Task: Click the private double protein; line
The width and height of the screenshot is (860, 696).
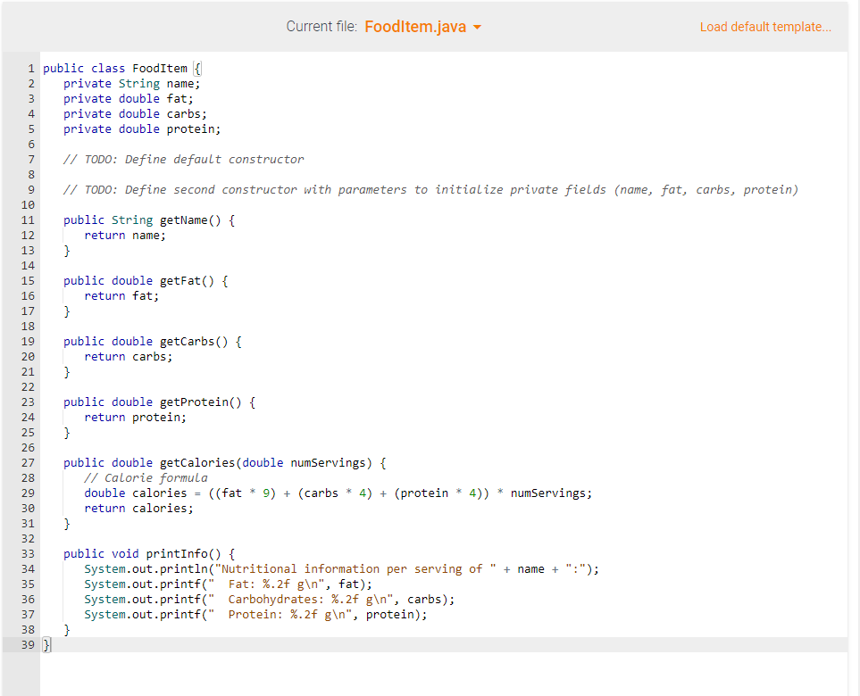Action: [142, 129]
